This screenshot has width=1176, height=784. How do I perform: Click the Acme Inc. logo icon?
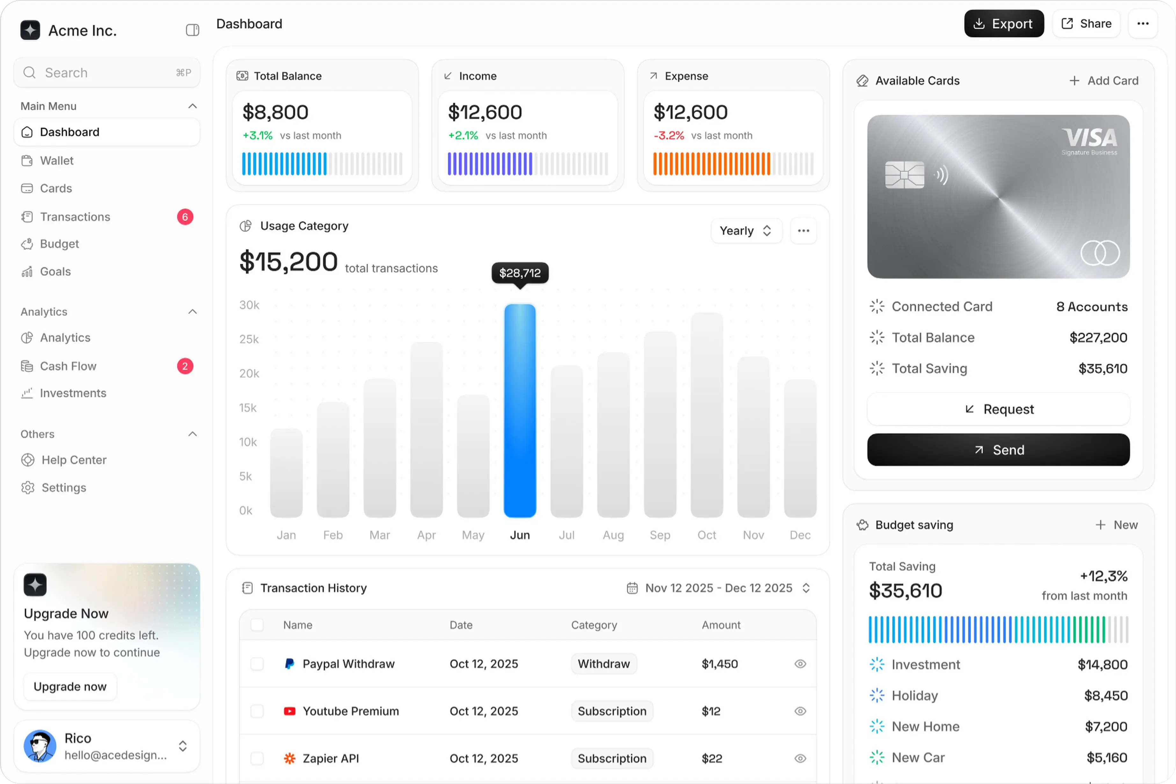pyautogui.click(x=30, y=30)
